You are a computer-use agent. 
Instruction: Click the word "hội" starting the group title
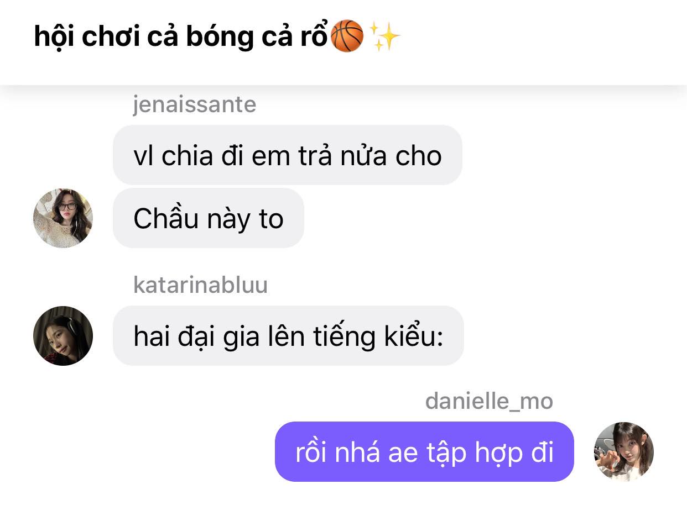click(x=56, y=38)
